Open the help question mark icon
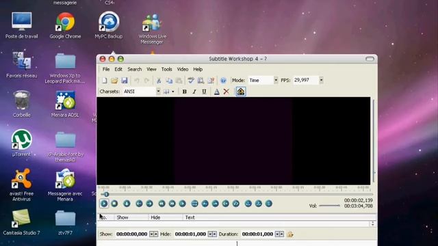Viewport: 438px width, 246px height. 223,81
